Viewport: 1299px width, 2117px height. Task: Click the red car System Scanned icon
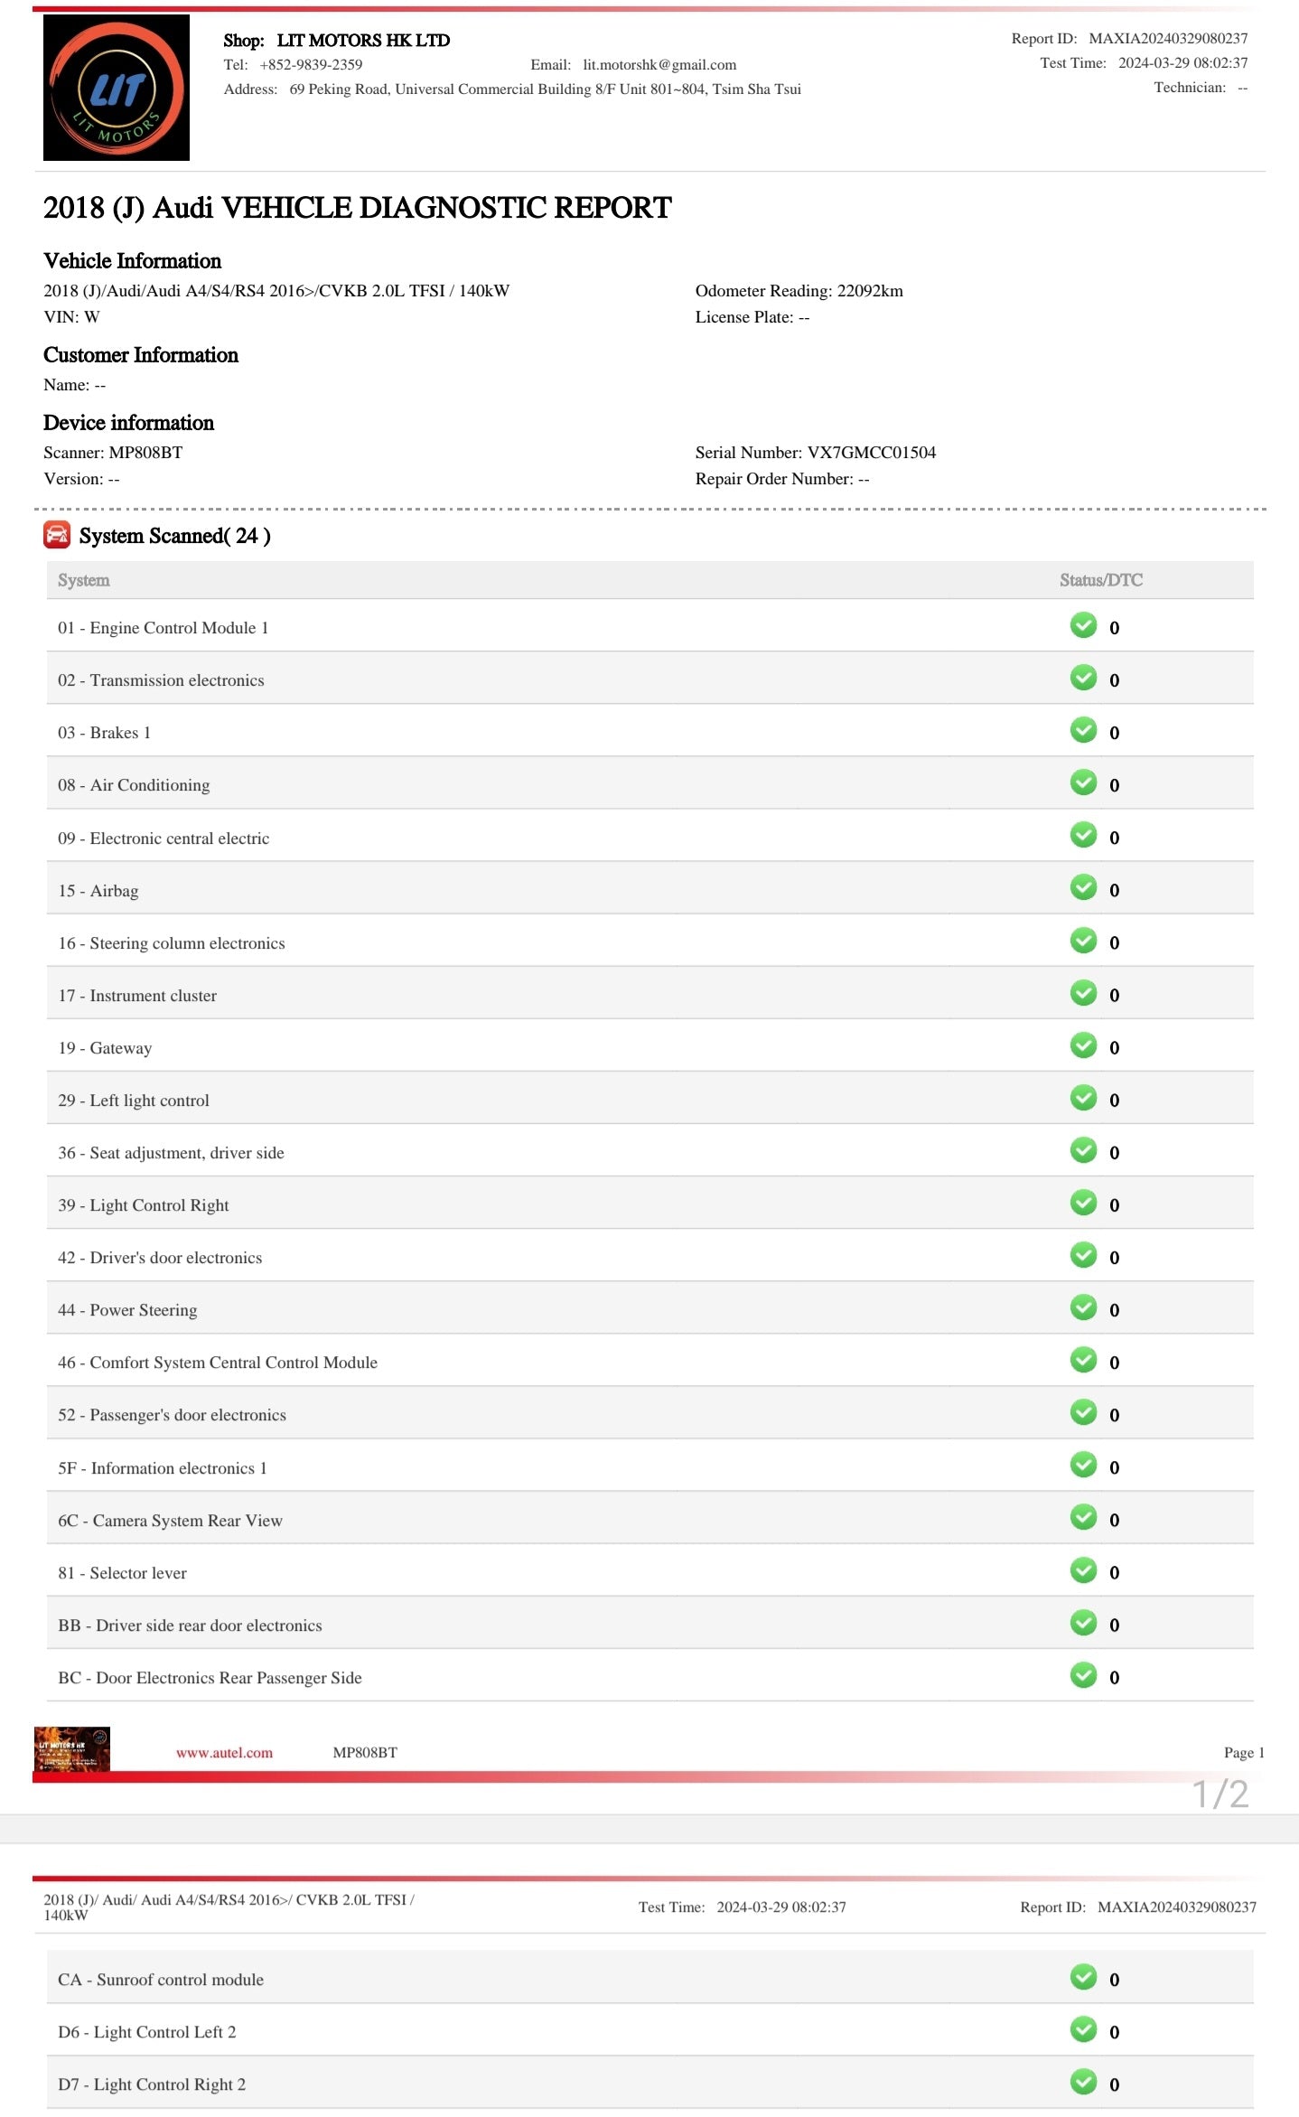[57, 535]
